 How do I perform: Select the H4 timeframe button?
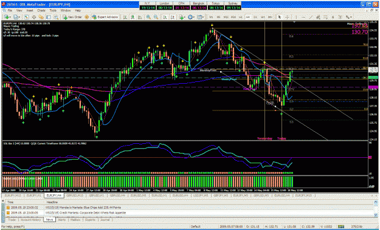pos(248,17)
